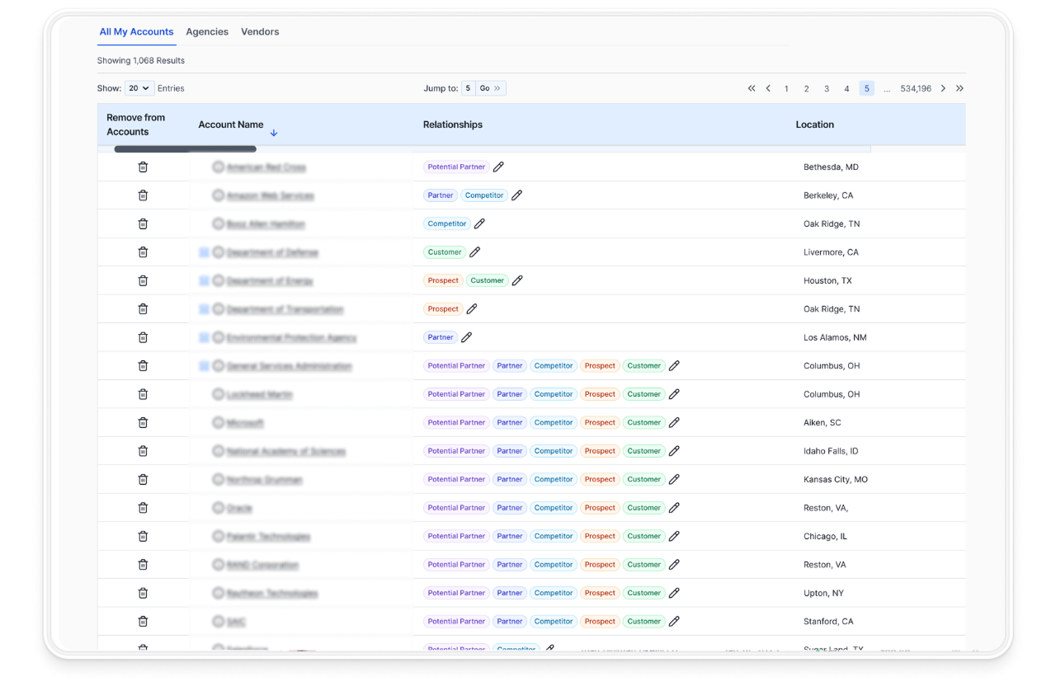1056x686 pixels.
Task: Click trash icon for Livermore, CA row
Action: [143, 252]
